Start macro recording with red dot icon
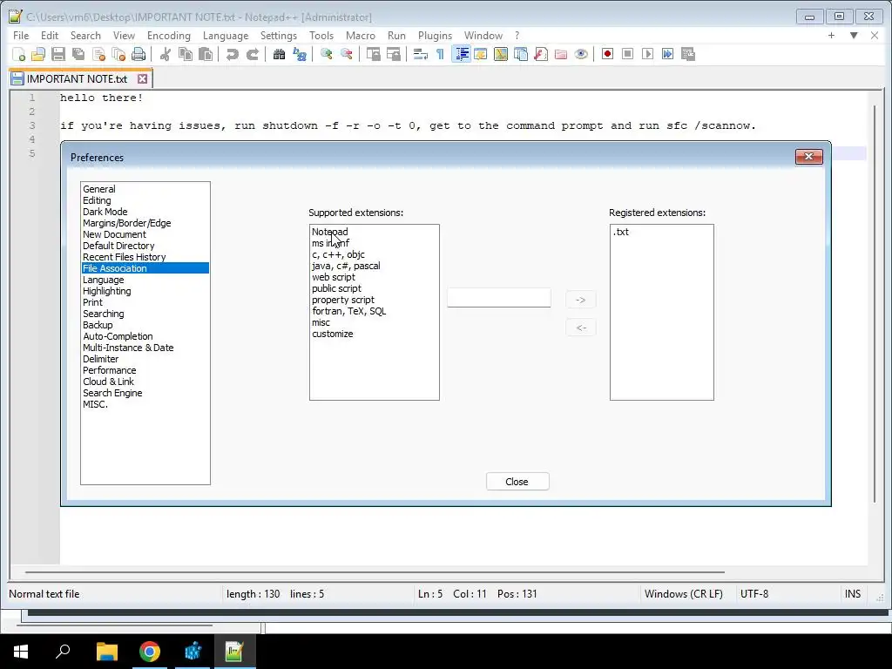The height and width of the screenshot is (669, 892). pyautogui.click(x=607, y=54)
